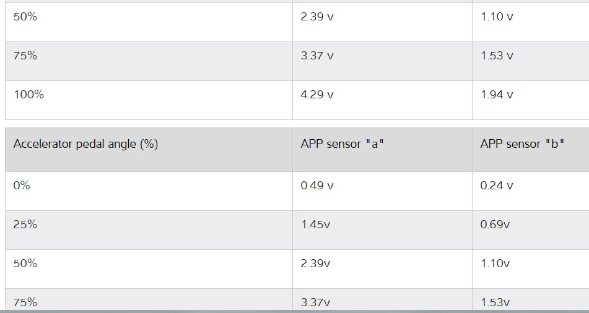Click the 1.94 v sensor value

497,95
